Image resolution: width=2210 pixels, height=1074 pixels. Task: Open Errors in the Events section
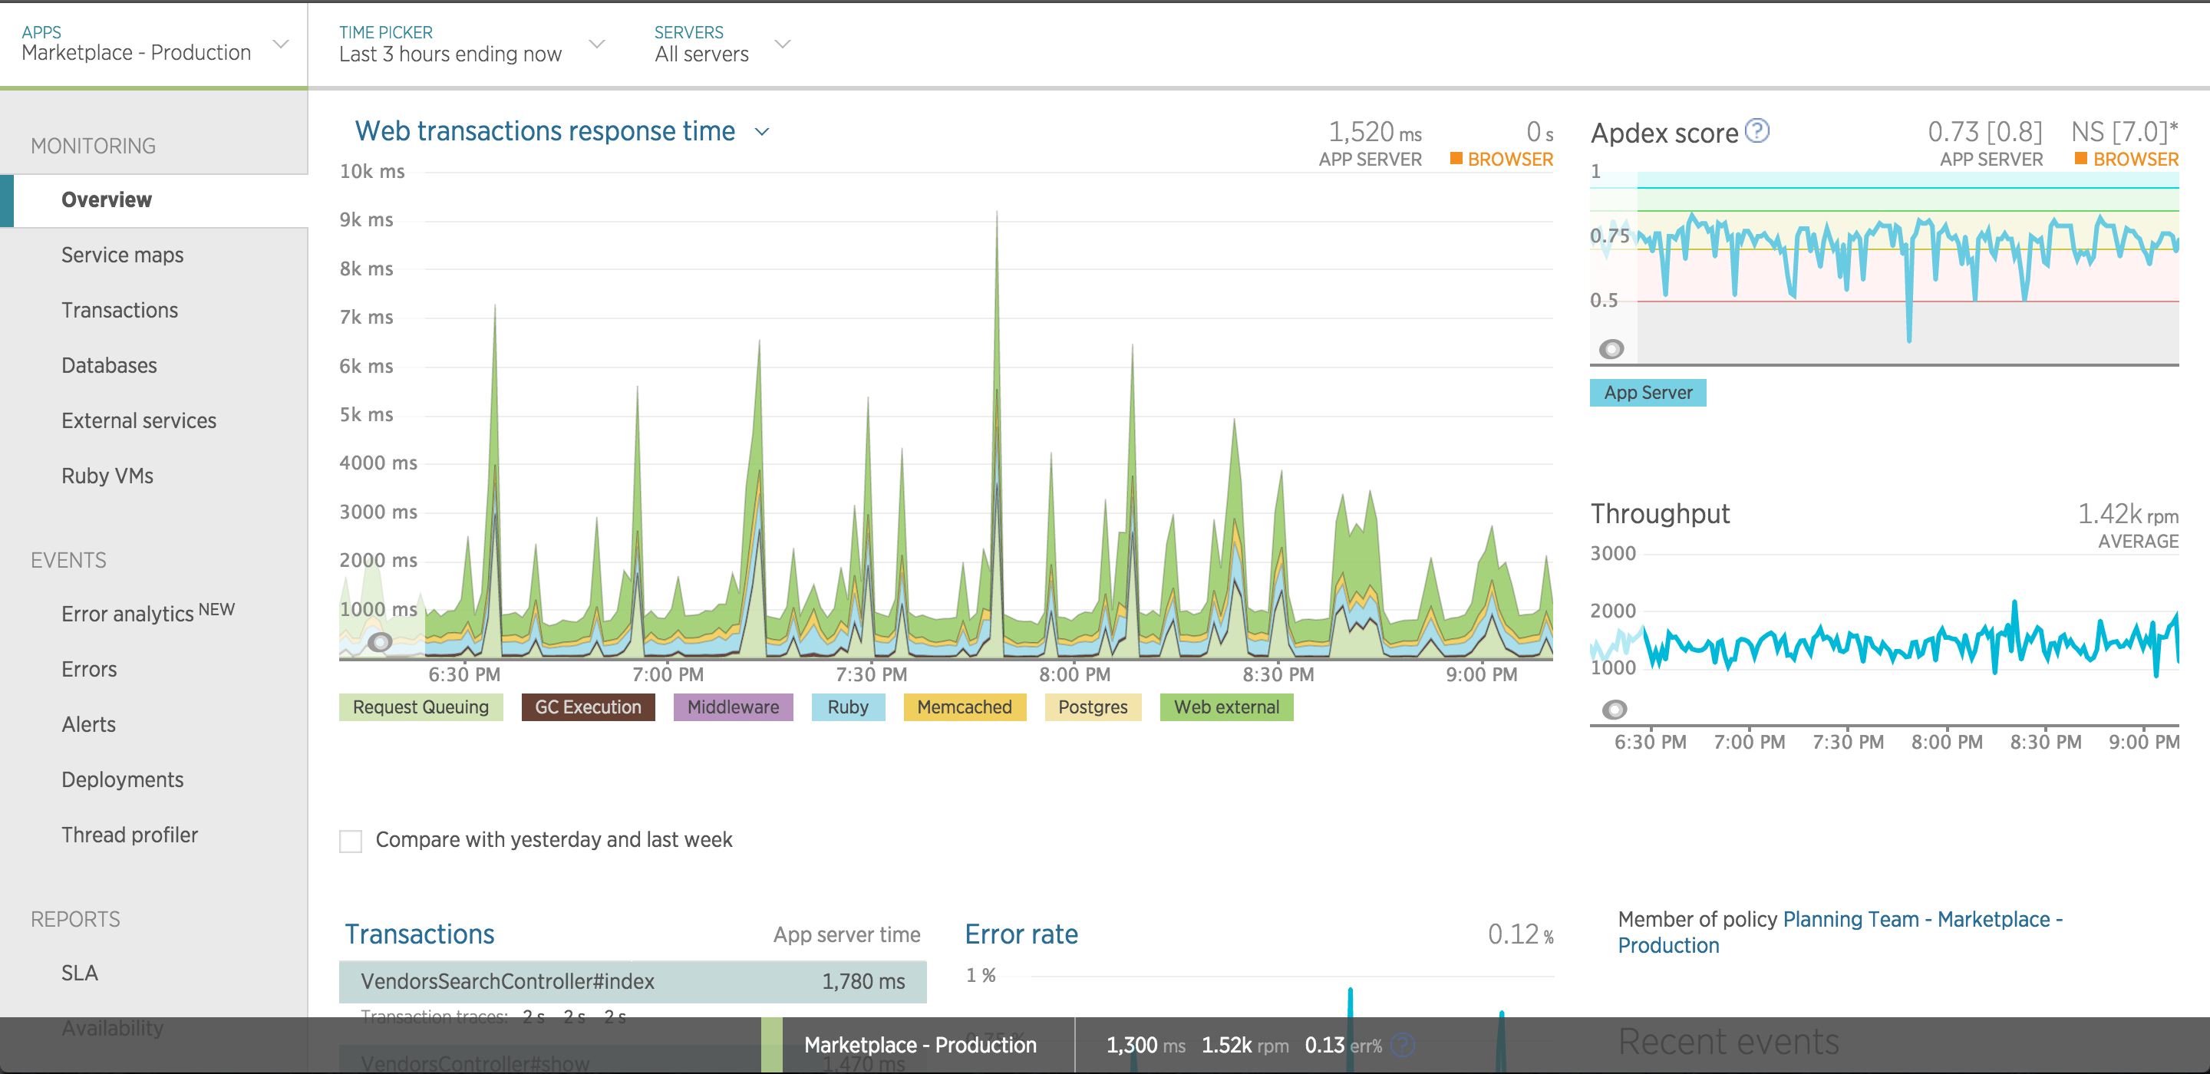(89, 669)
